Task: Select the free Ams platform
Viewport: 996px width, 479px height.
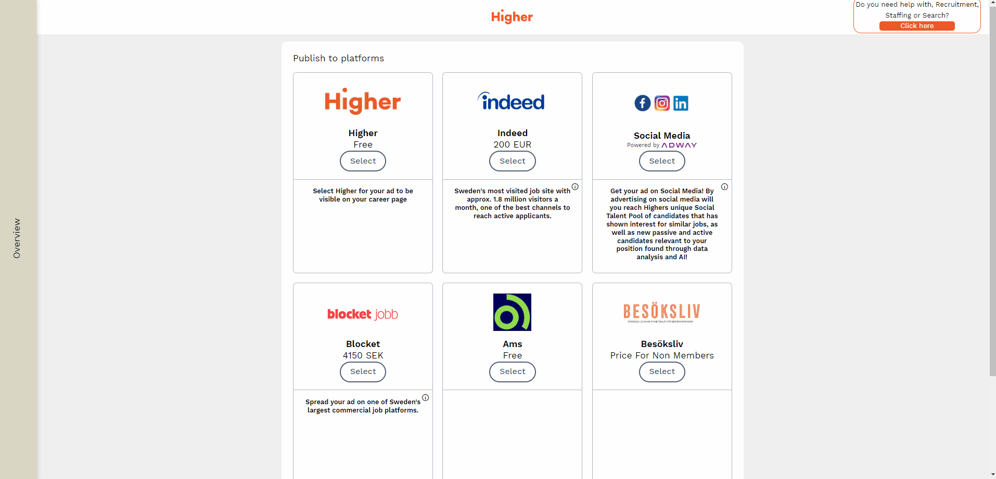Action: click(x=512, y=371)
